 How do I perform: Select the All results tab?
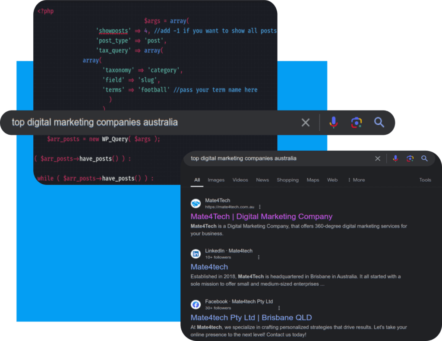(x=197, y=180)
